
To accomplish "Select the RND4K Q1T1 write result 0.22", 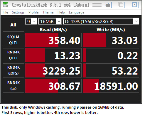I will click(111, 55).
